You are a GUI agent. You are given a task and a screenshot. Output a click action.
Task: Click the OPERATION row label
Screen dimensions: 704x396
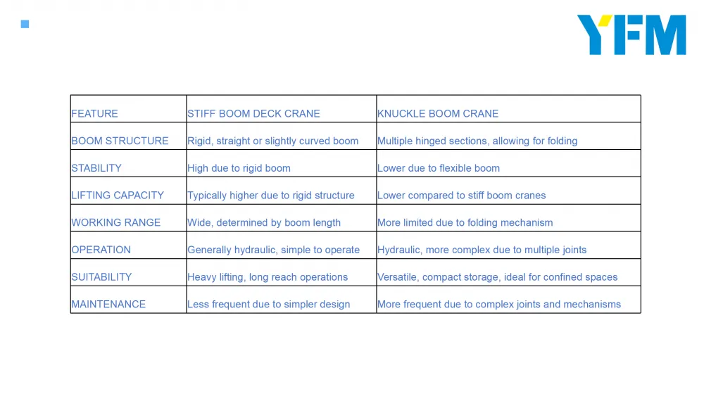click(101, 250)
